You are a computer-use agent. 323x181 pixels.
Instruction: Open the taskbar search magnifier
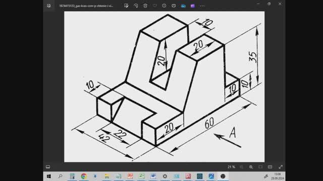[x=61, y=176]
